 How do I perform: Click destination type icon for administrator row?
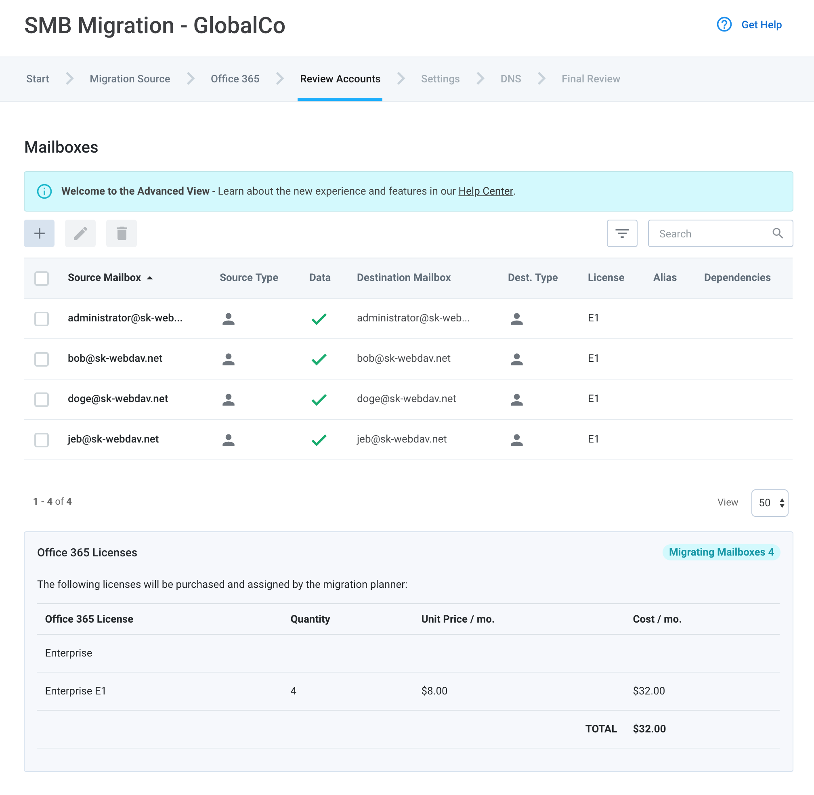click(517, 319)
